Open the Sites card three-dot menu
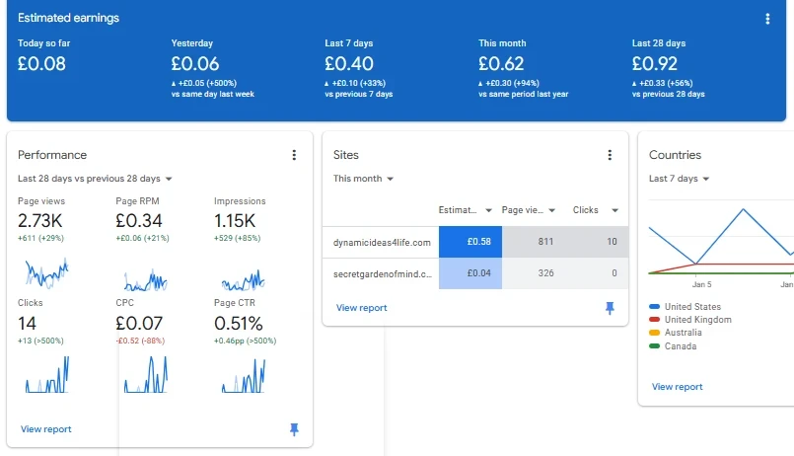This screenshot has width=794, height=456. [x=610, y=155]
